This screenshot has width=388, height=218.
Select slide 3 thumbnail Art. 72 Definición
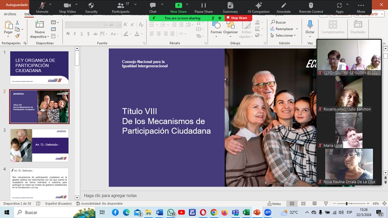39,145
